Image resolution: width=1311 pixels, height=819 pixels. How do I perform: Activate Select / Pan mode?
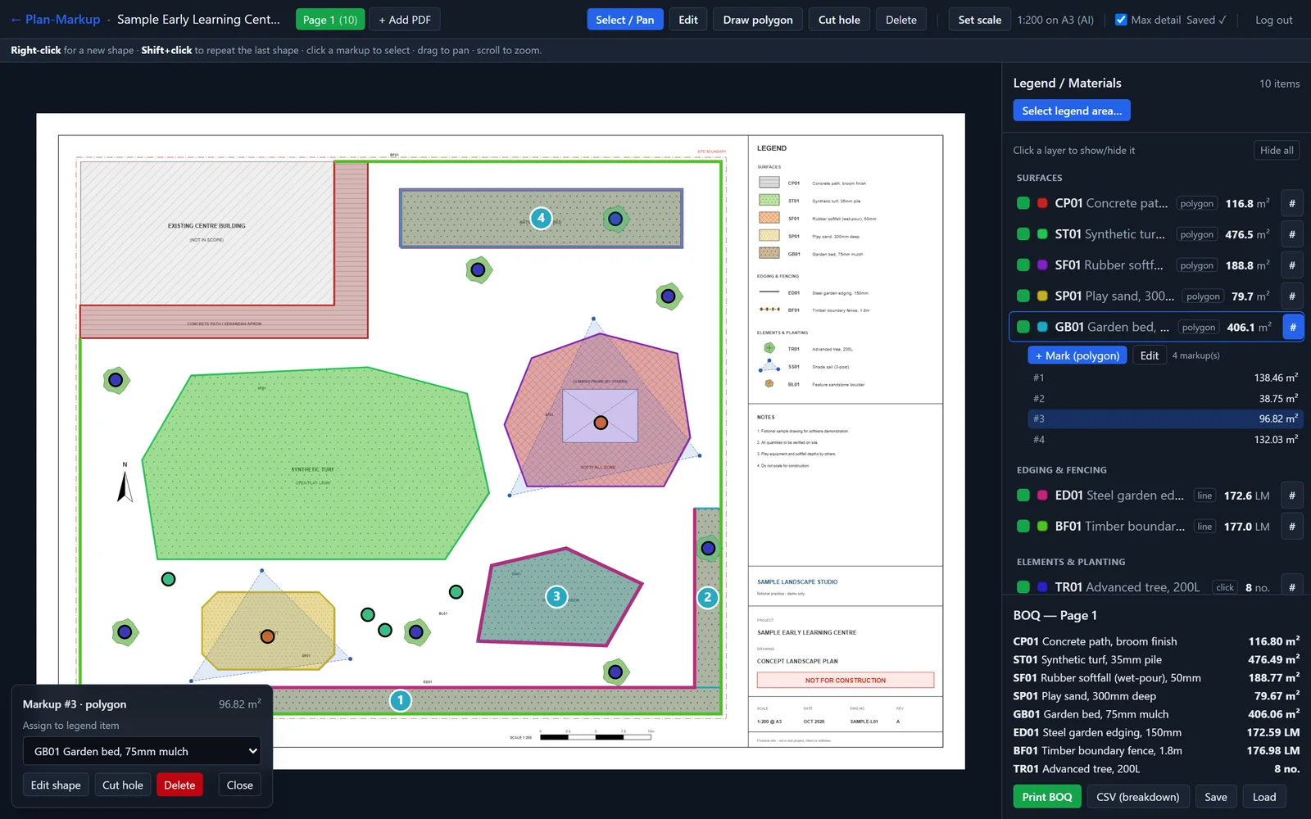tap(625, 20)
